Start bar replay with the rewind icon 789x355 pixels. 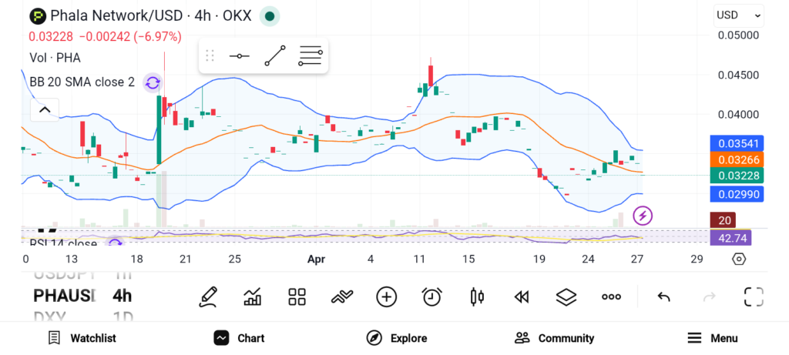[522, 296]
